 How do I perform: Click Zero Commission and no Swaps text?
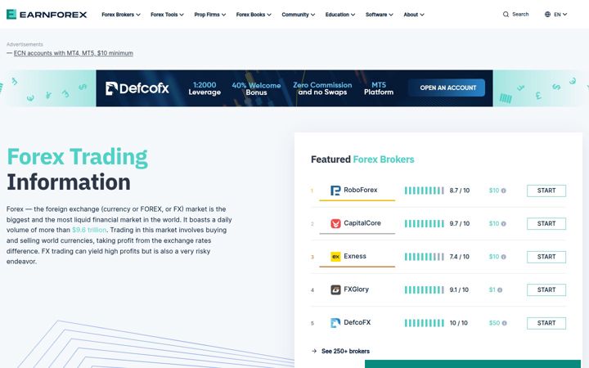tap(322, 88)
